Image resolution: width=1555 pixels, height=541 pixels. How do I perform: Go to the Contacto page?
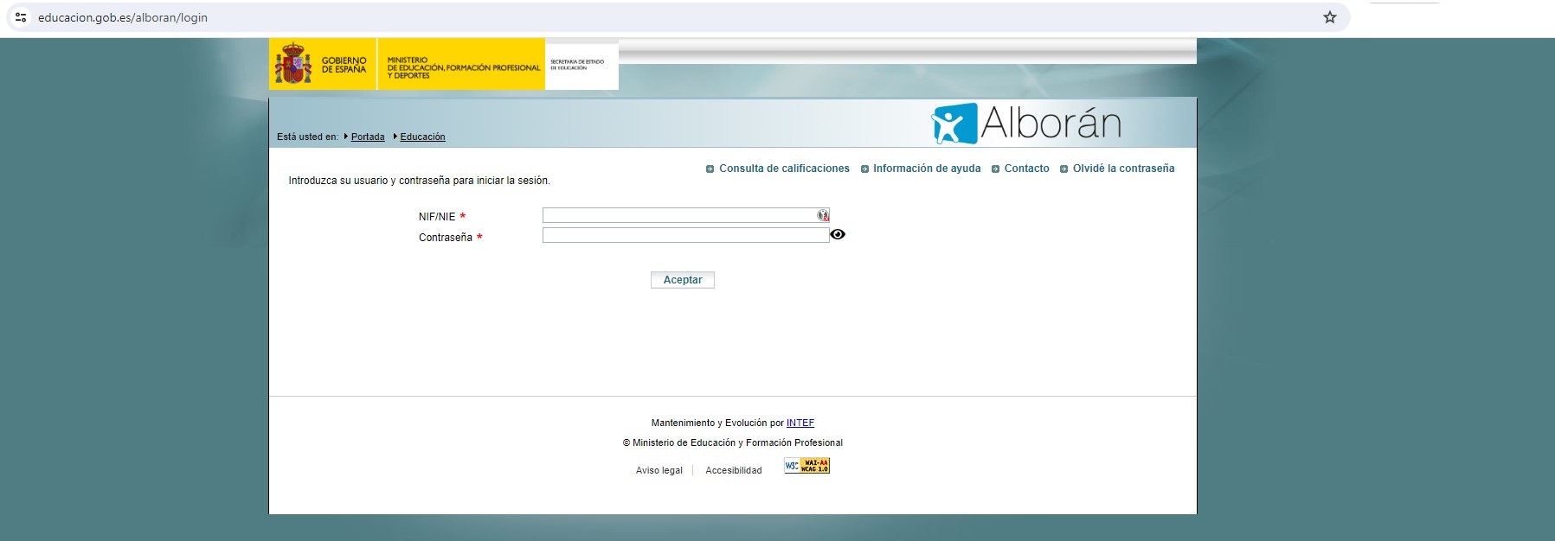[x=1026, y=169]
